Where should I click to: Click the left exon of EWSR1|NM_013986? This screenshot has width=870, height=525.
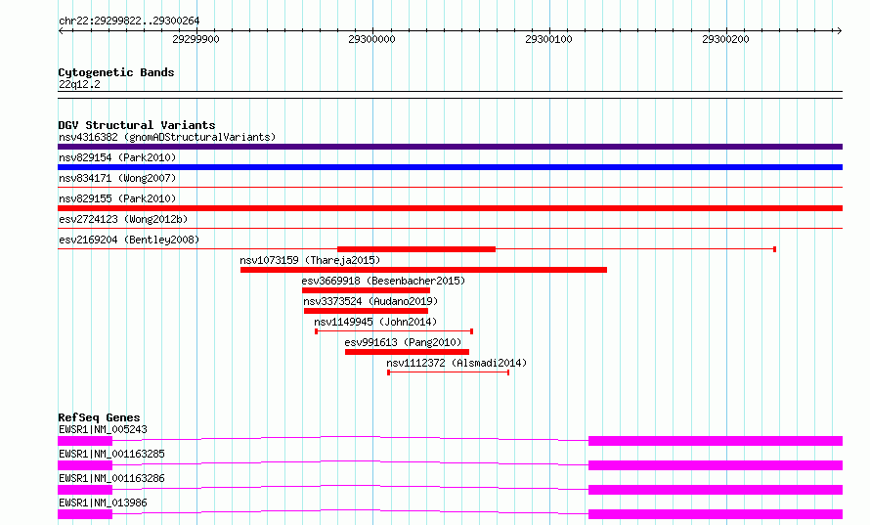pos(85,514)
